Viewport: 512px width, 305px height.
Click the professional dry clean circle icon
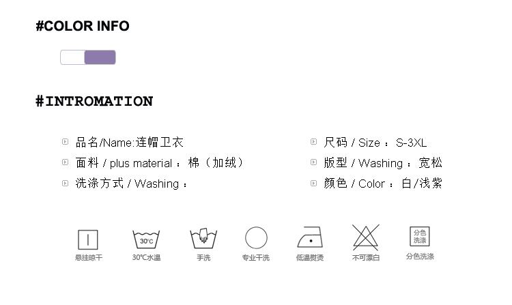pyautogui.click(x=256, y=238)
